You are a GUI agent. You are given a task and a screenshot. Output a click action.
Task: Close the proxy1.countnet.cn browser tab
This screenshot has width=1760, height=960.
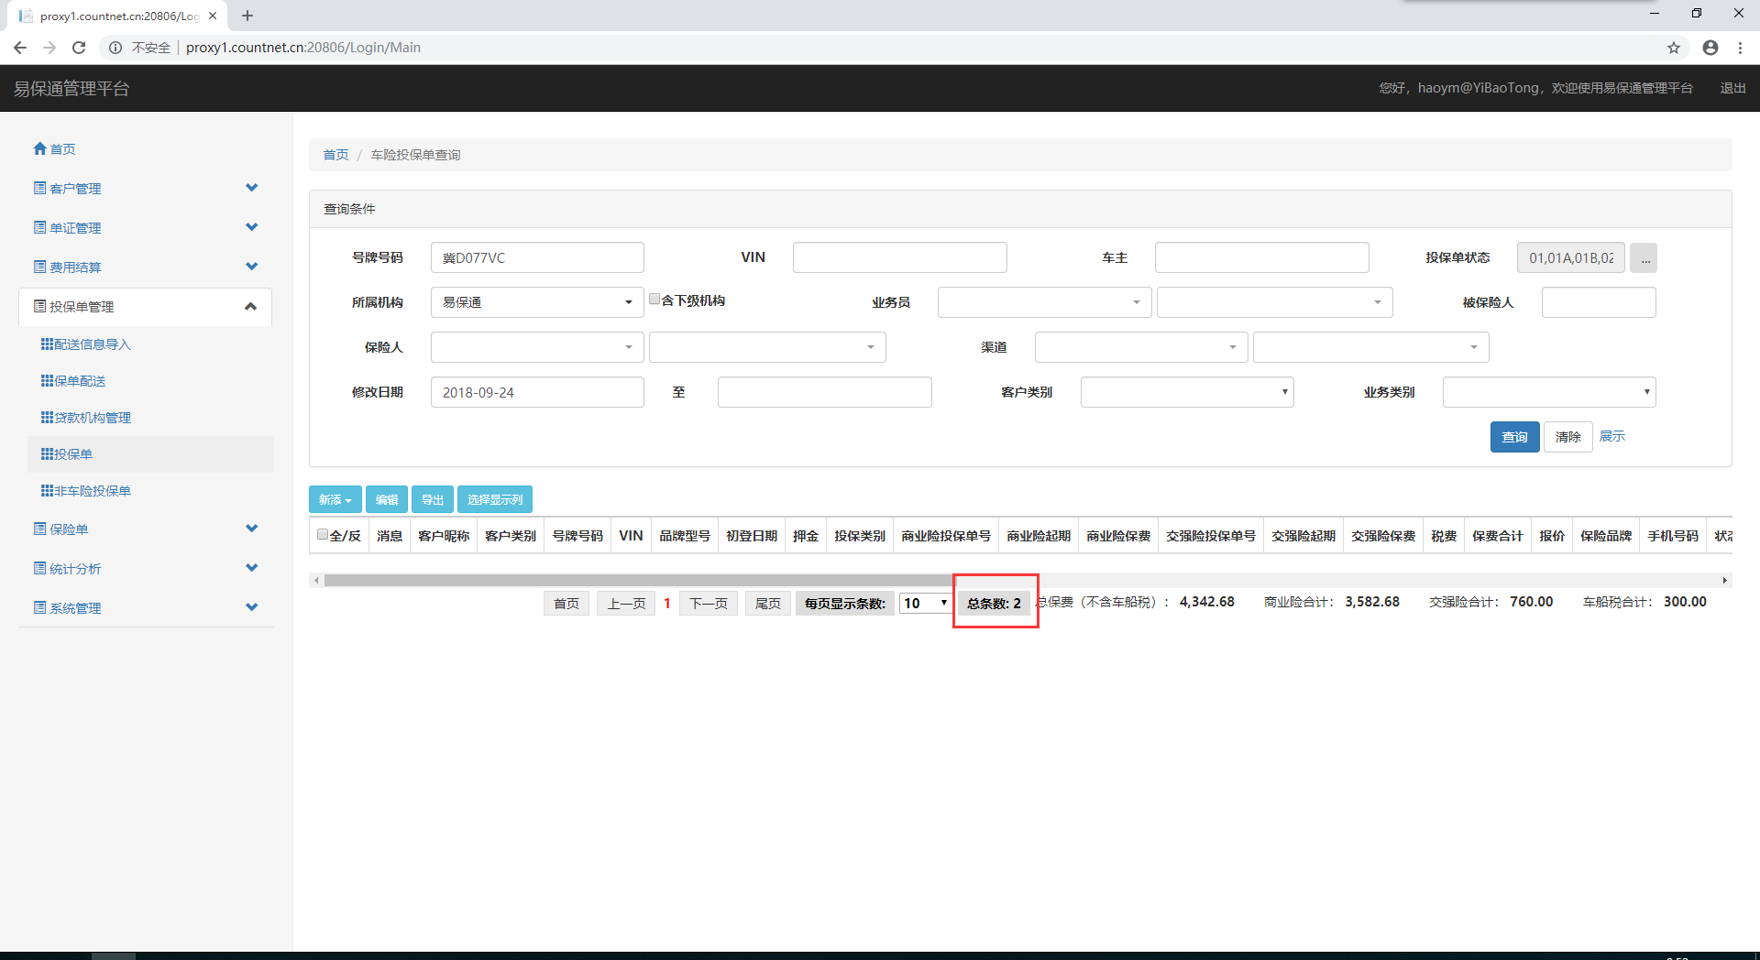coord(213,16)
